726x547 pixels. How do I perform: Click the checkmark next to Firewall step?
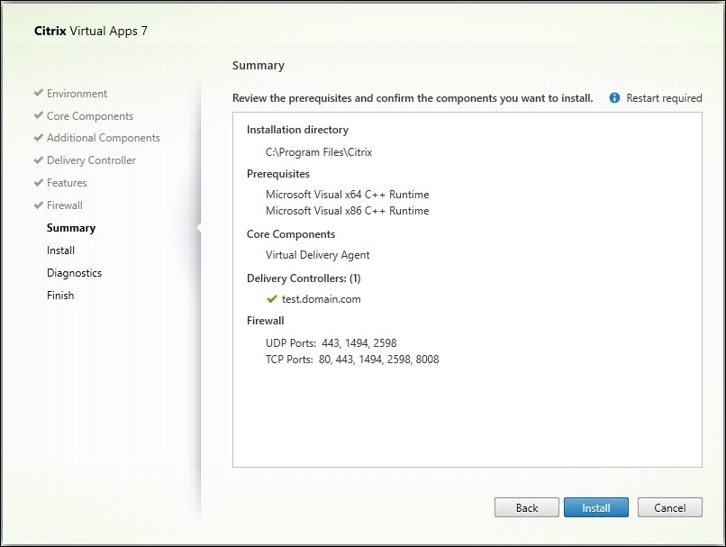[x=39, y=205]
